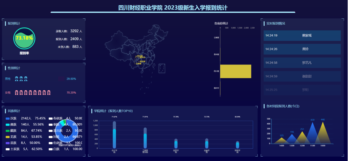This screenshot has height=161, width=348.
Task: Click the 财税学院 bar in college chart
Action: (x=237, y=145)
